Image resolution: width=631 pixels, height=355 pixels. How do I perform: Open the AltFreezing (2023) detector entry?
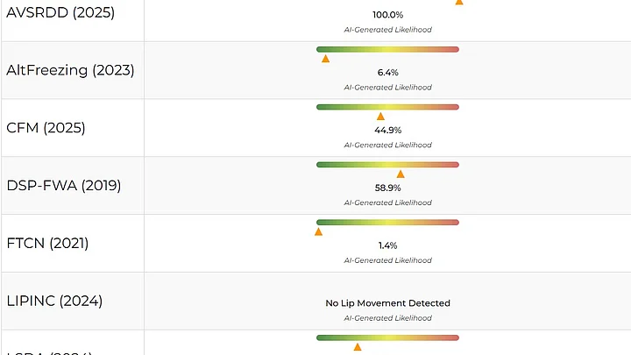point(70,70)
